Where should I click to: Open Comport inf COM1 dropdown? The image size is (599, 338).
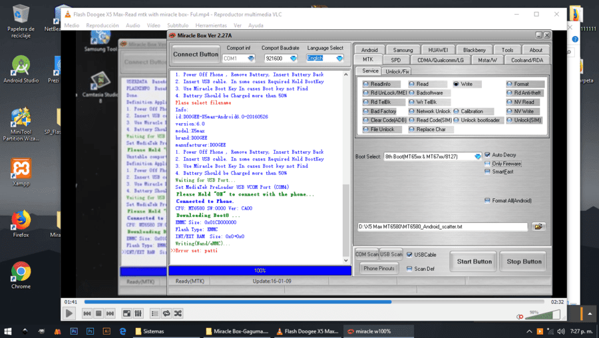[251, 59]
